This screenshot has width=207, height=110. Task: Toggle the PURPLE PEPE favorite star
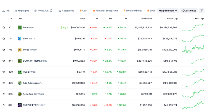(4, 105)
